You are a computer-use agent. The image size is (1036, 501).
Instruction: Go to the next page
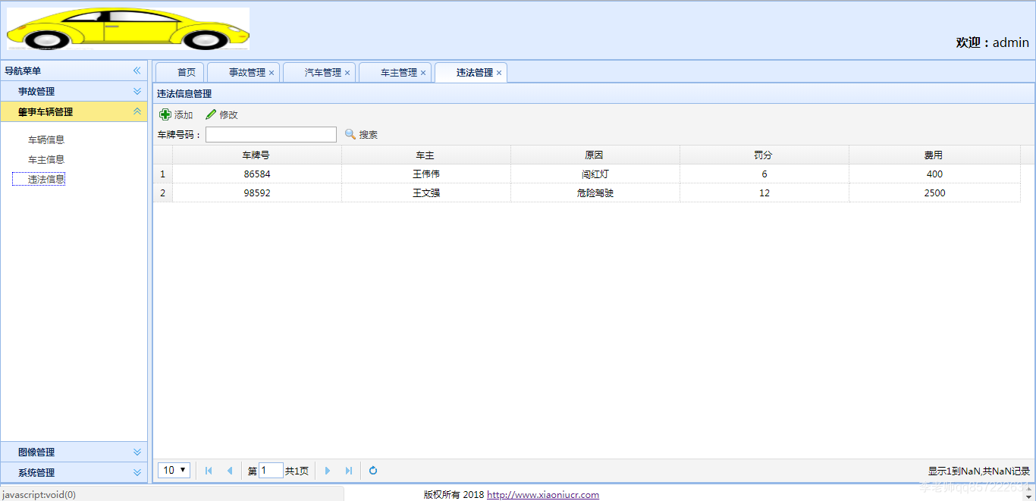[x=328, y=471]
